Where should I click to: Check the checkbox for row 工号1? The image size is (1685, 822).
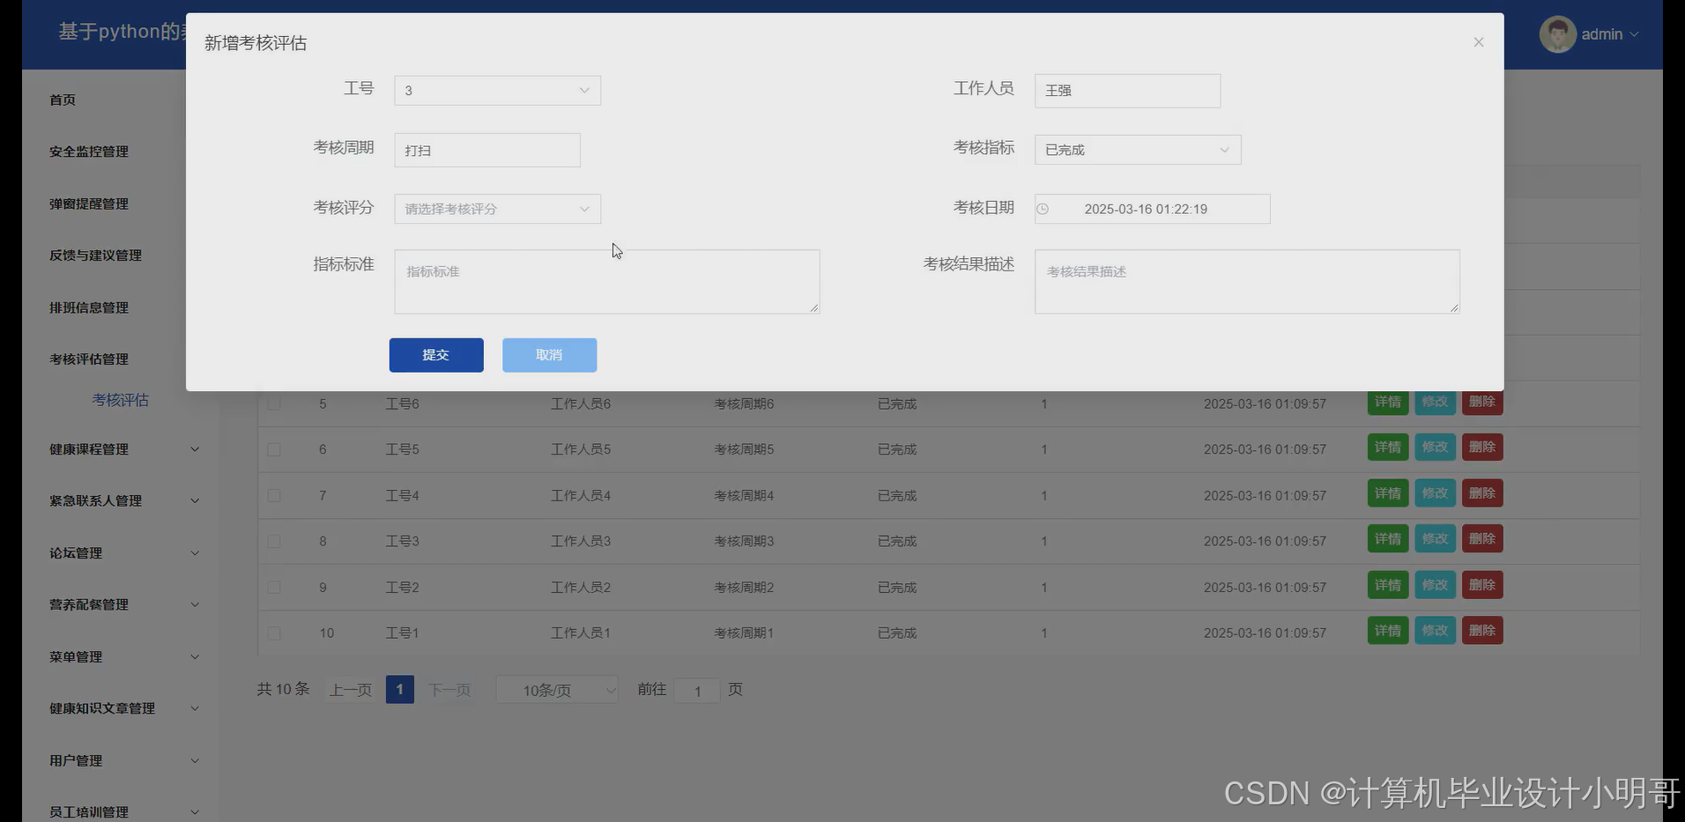[x=274, y=633]
